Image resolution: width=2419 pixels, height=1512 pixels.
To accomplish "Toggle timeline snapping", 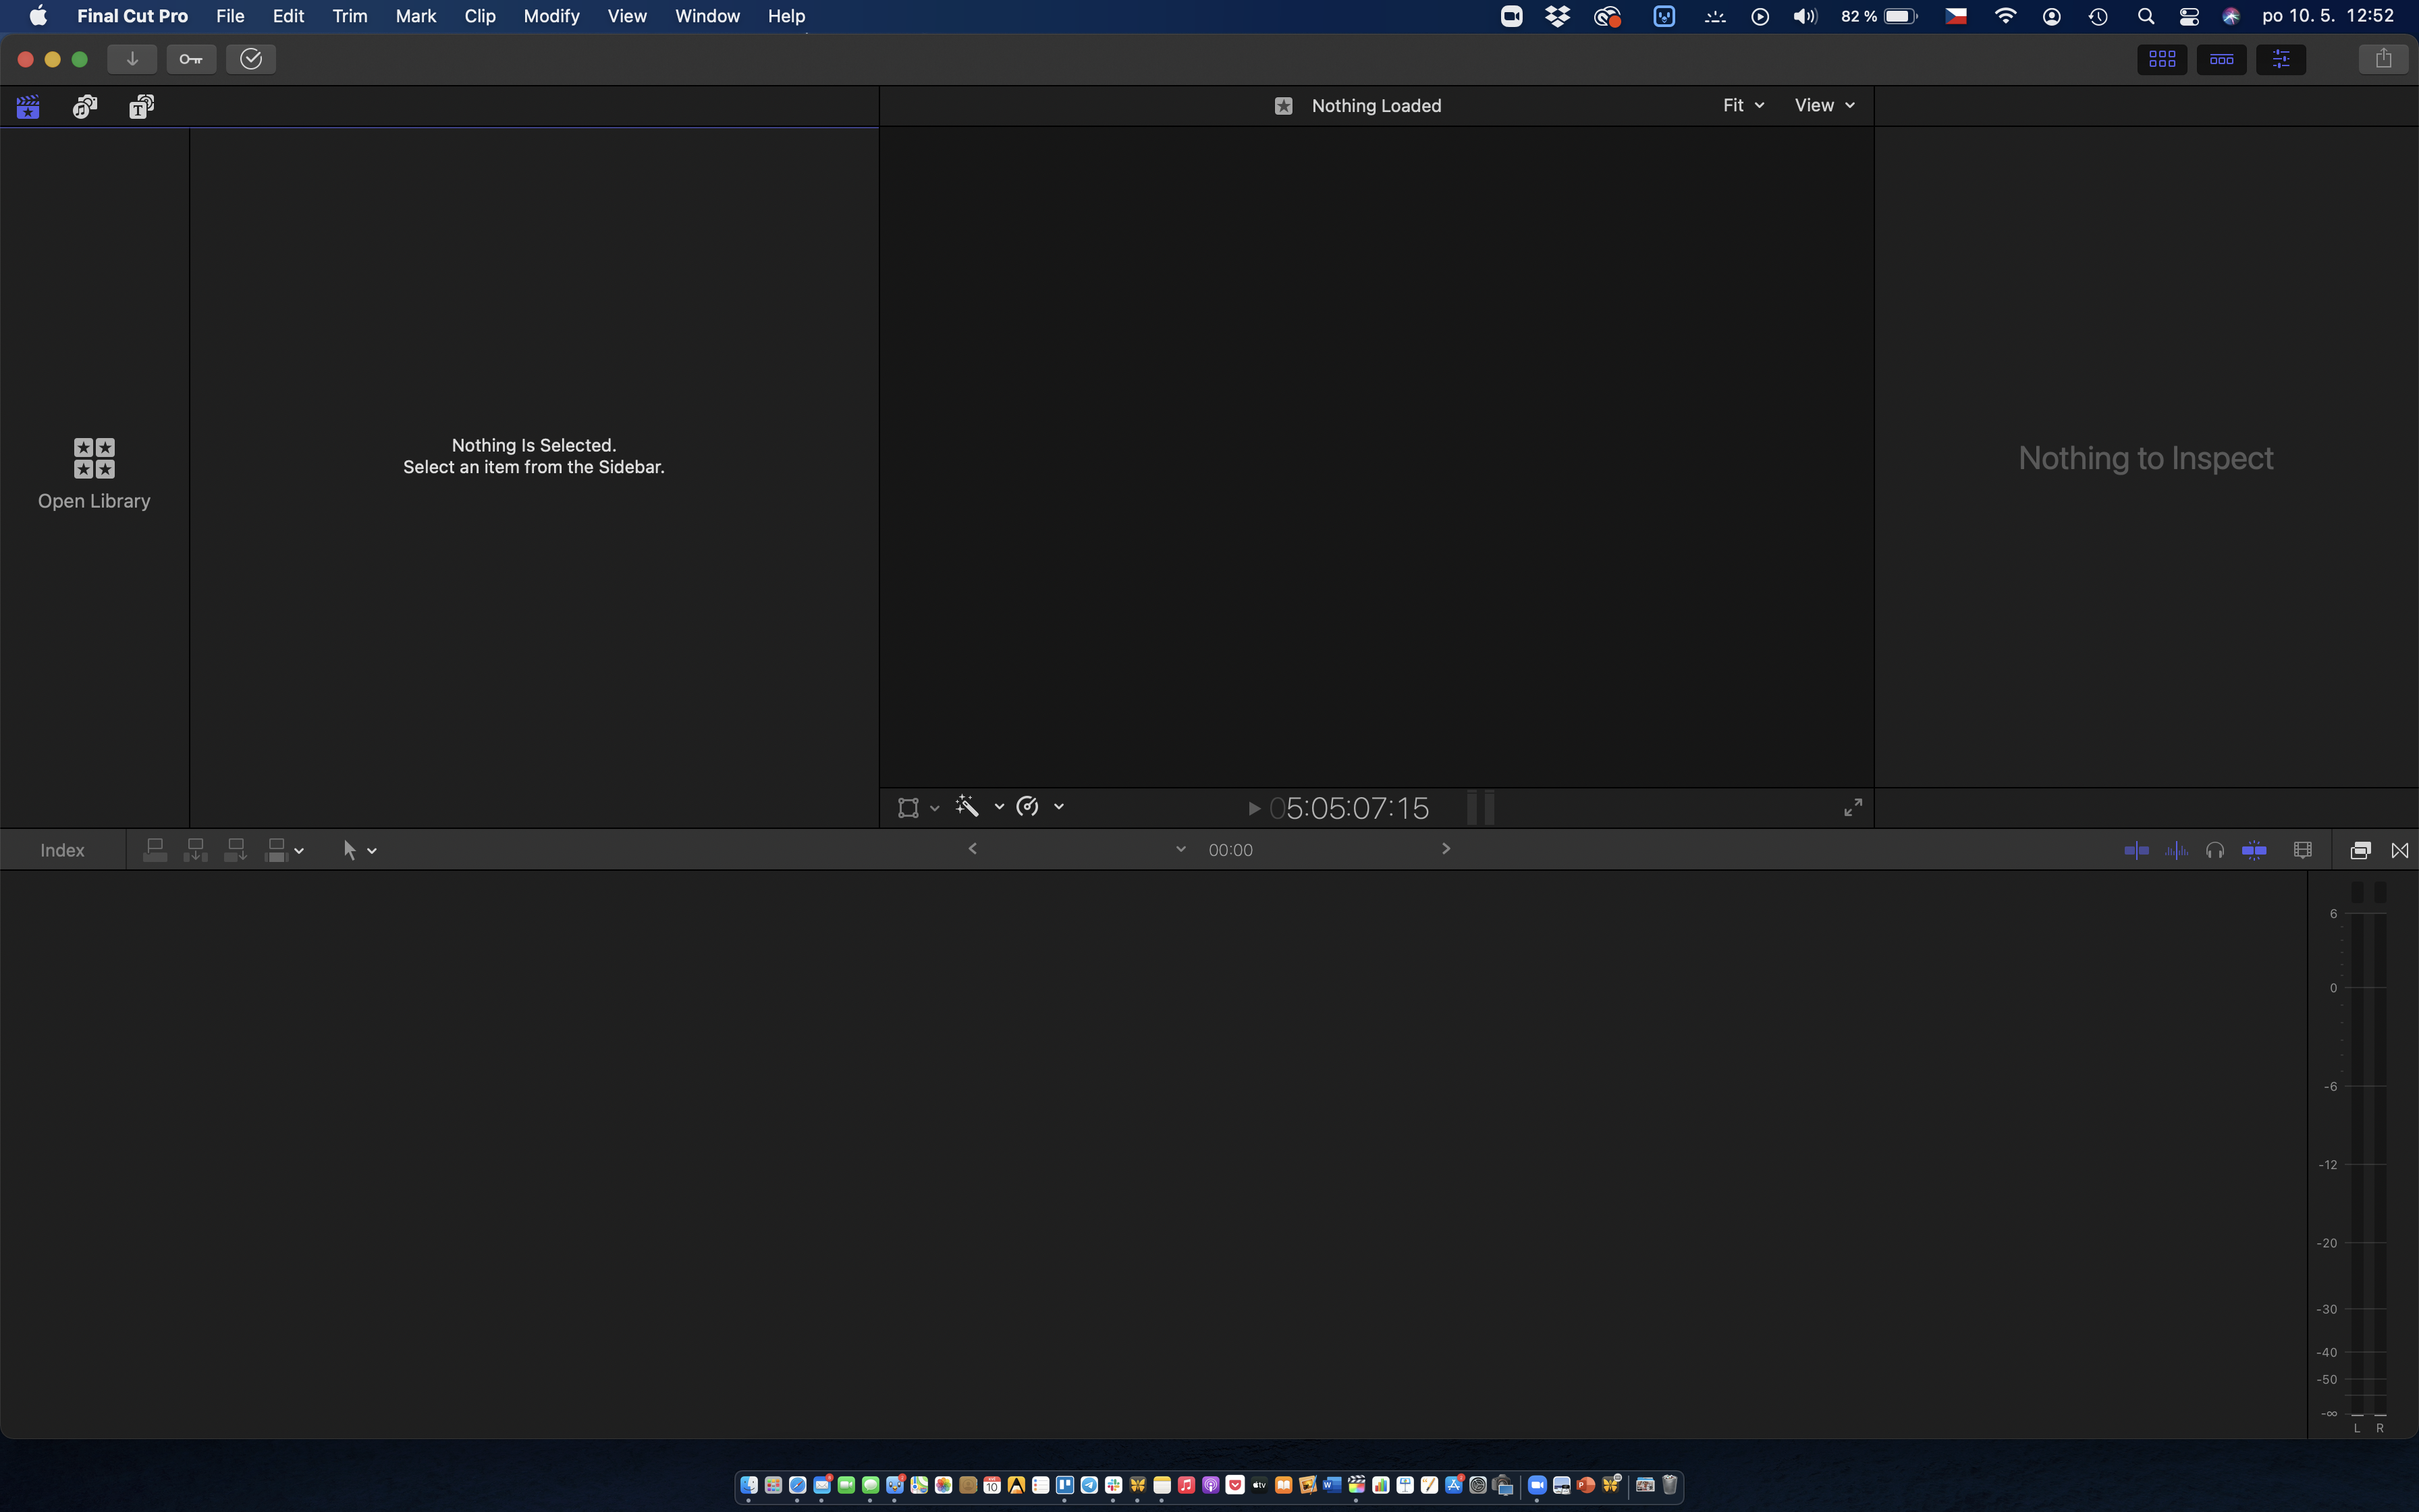I will click(2254, 850).
